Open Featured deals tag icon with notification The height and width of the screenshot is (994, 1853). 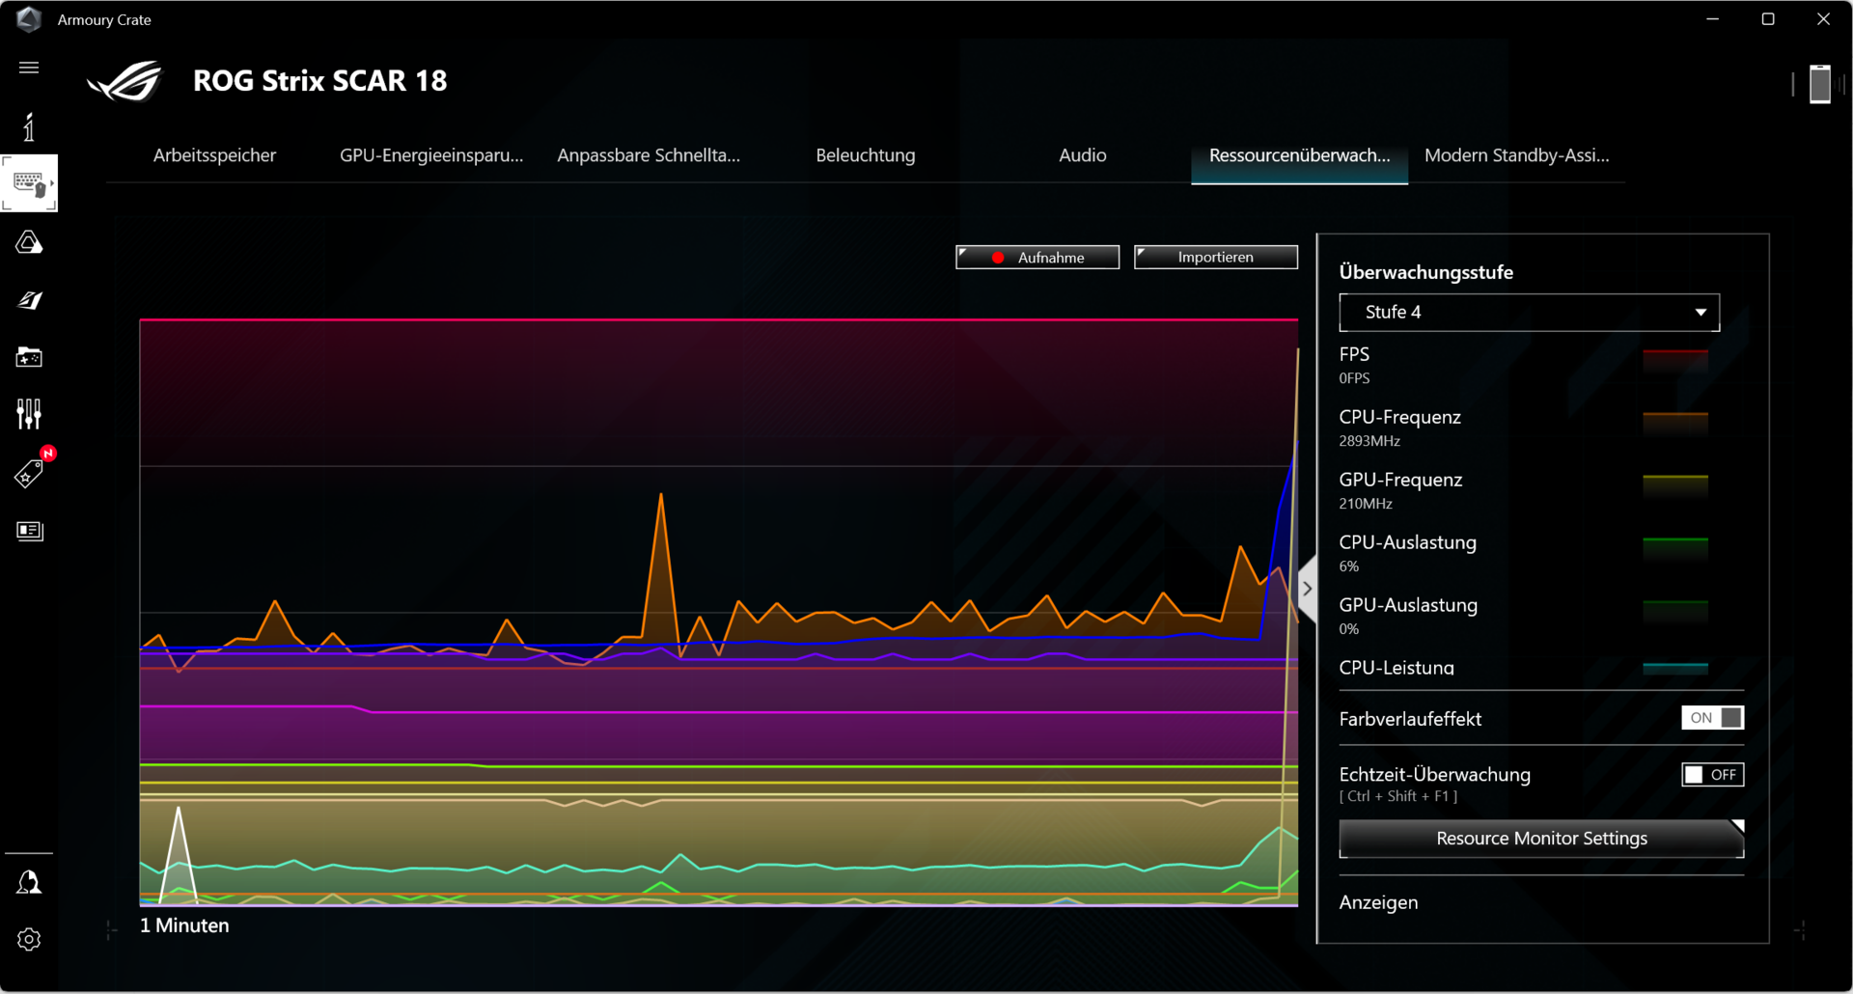[31, 471]
